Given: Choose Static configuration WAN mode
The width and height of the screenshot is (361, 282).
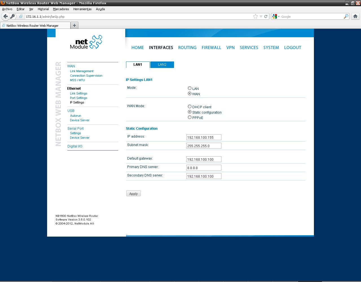Looking at the screenshot, I should pyautogui.click(x=190, y=112).
